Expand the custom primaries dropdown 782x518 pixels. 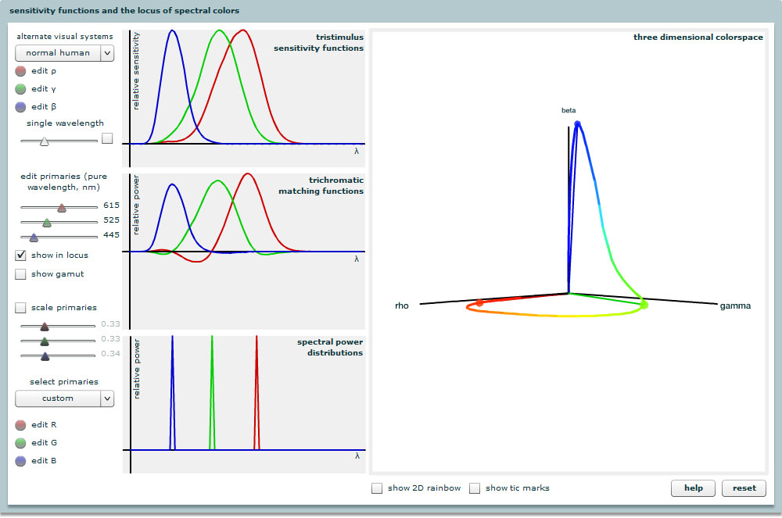(x=64, y=398)
